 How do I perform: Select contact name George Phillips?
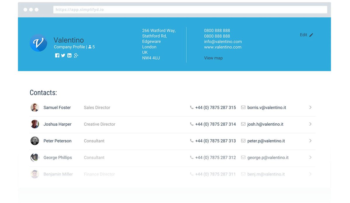pos(58,157)
